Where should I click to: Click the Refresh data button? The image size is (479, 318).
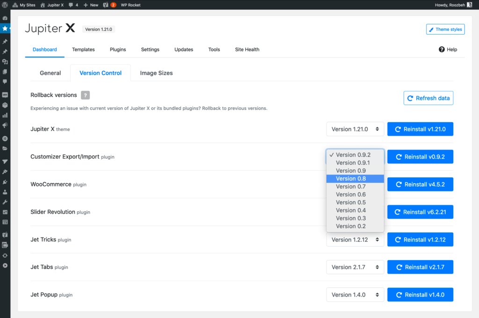click(x=428, y=98)
